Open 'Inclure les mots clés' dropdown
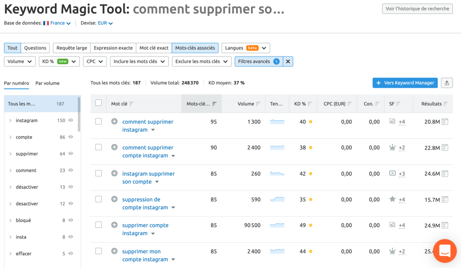Viewport: 461px width, 268px height. pyautogui.click(x=139, y=62)
